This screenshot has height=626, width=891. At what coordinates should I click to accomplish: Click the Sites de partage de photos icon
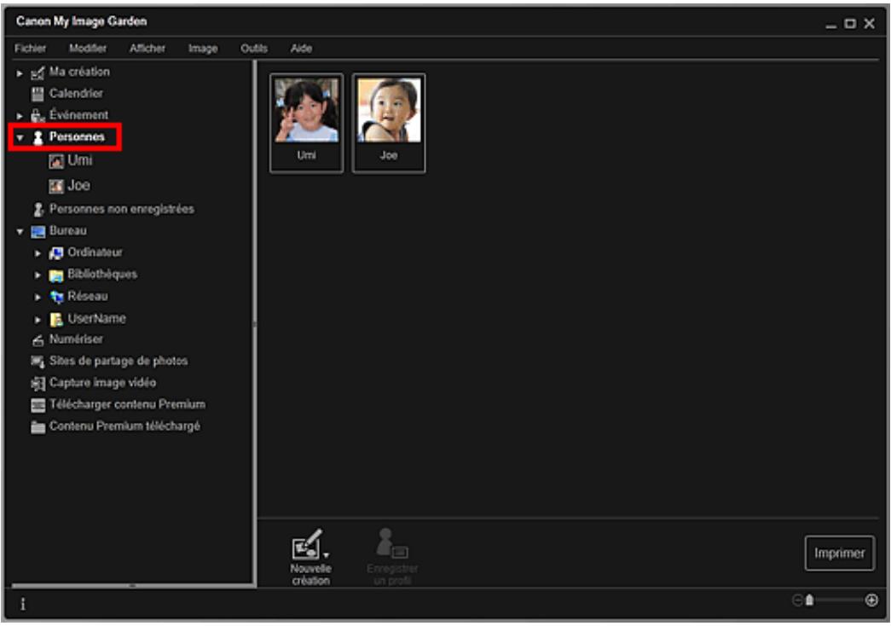click(38, 362)
